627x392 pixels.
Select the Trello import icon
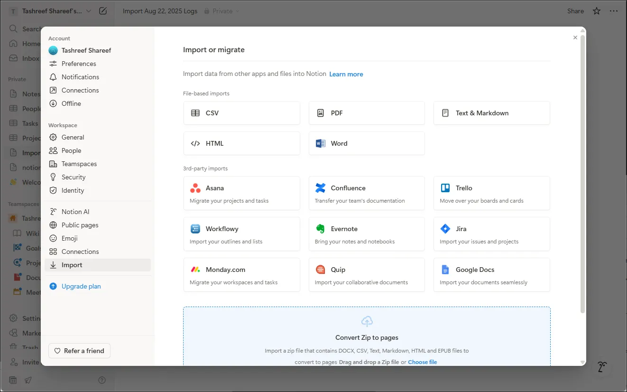pyautogui.click(x=445, y=187)
